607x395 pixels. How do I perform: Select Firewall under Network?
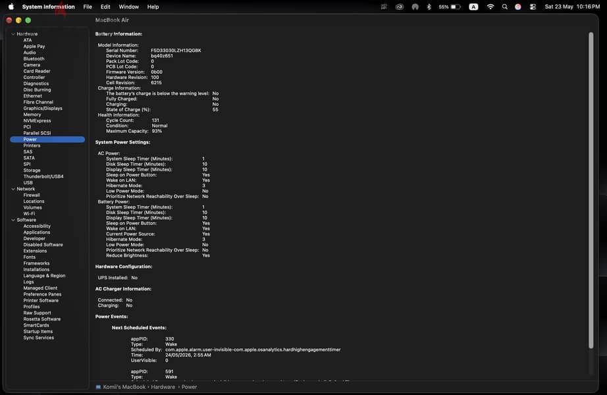(x=32, y=195)
